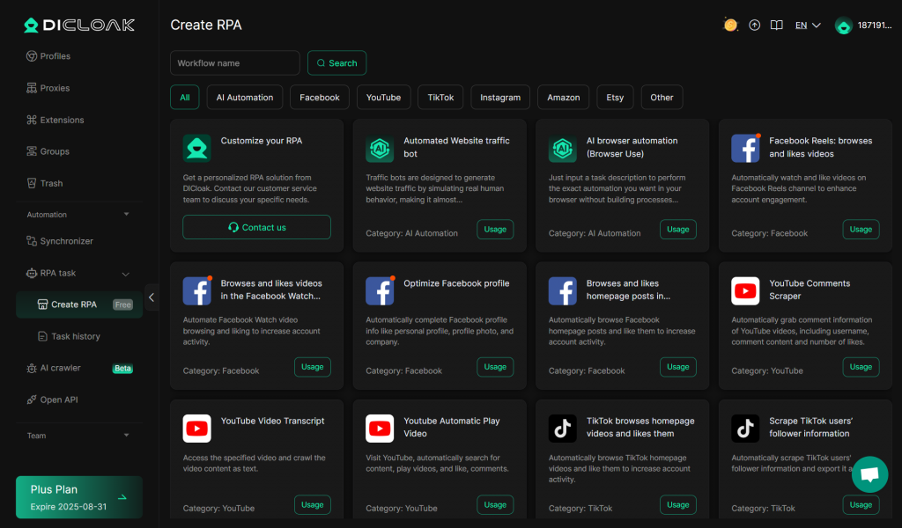Open the Synchronizer tool
This screenshot has width=902, height=528.
coord(60,241)
